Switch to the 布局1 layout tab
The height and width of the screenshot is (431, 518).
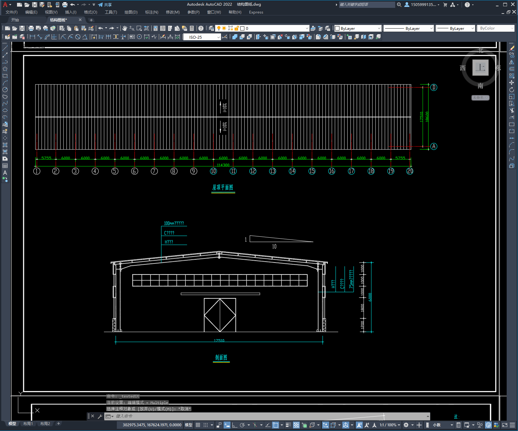(28, 424)
